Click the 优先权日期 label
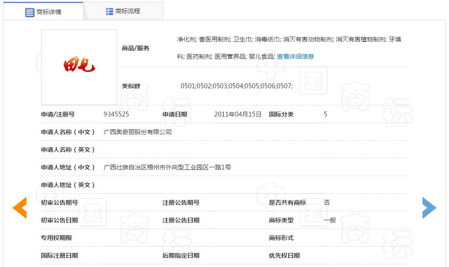 tap(284, 256)
